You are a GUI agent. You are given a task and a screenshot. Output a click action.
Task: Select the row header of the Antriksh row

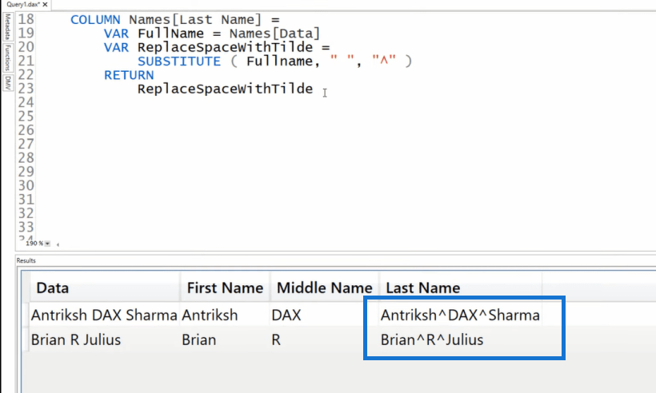pos(26,315)
